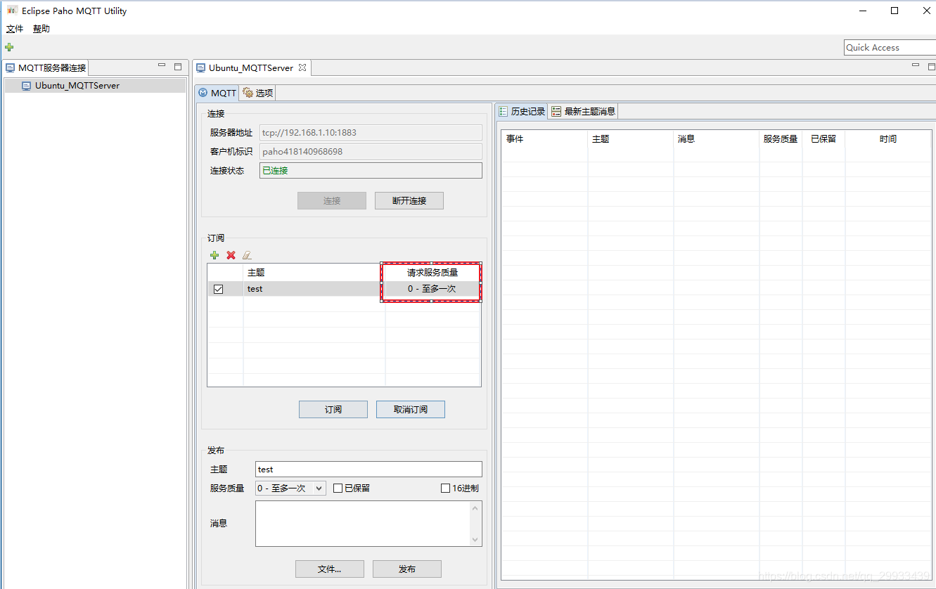The height and width of the screenshot is (589, 936).
Task: Open the 0 - 至多一次 subscription QoS cell
Action: pos(432,289)
